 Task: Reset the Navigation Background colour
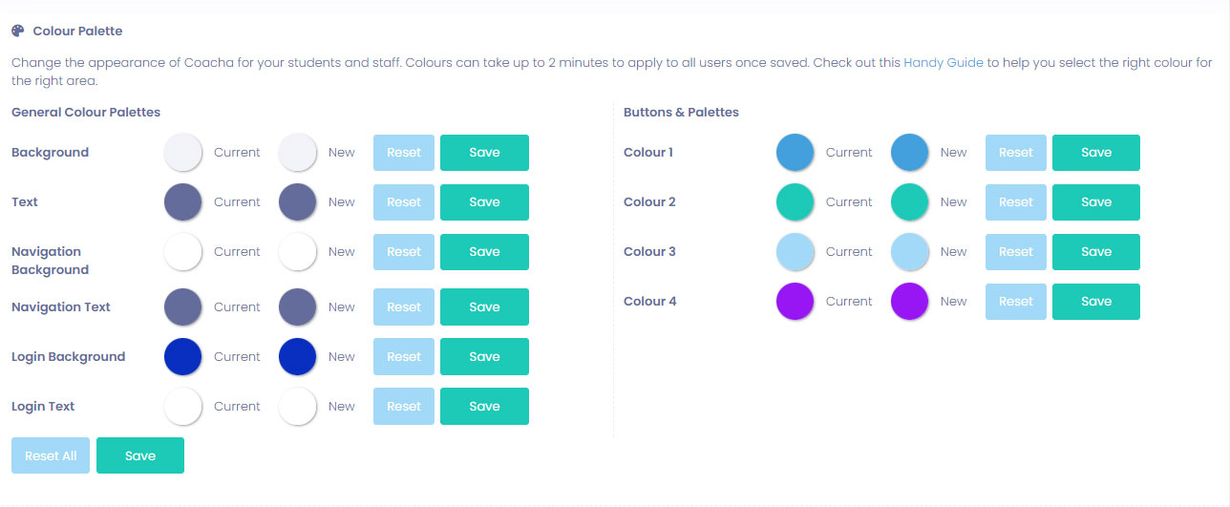403,252
